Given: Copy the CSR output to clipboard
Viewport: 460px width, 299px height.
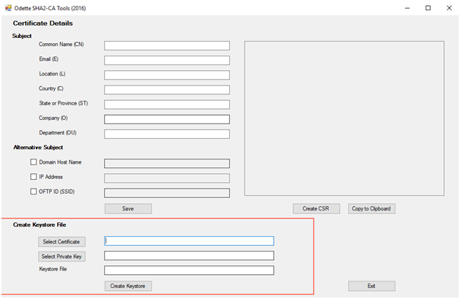Looking at the screenshot, I should [x=371, y=208].
